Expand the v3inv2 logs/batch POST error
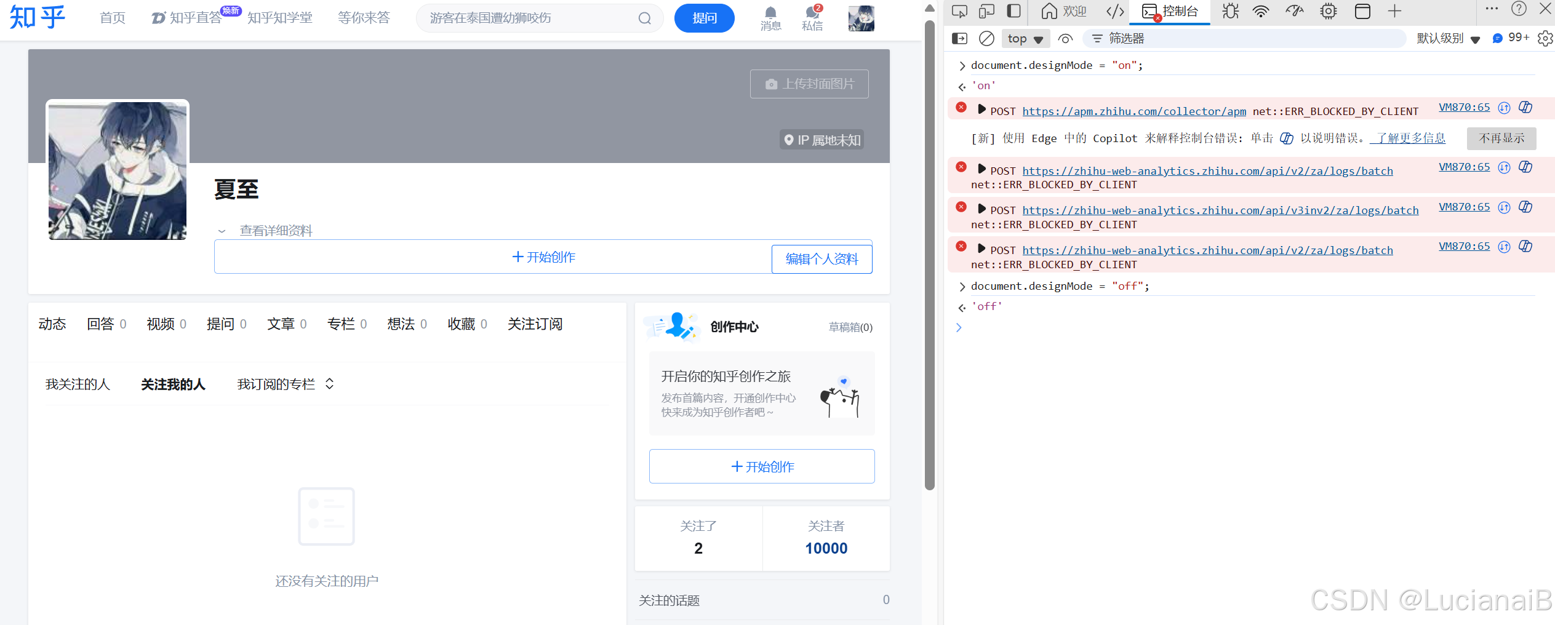 click(981, 209)
